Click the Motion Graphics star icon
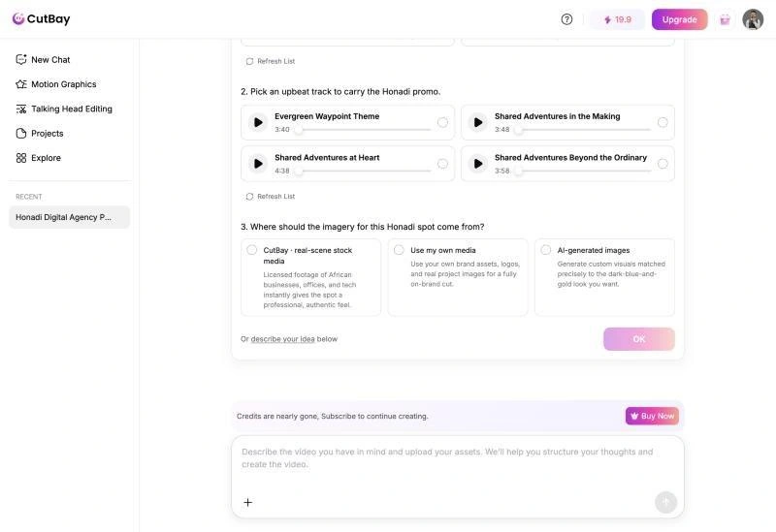 pyautogui.click(x=20, y=84)
